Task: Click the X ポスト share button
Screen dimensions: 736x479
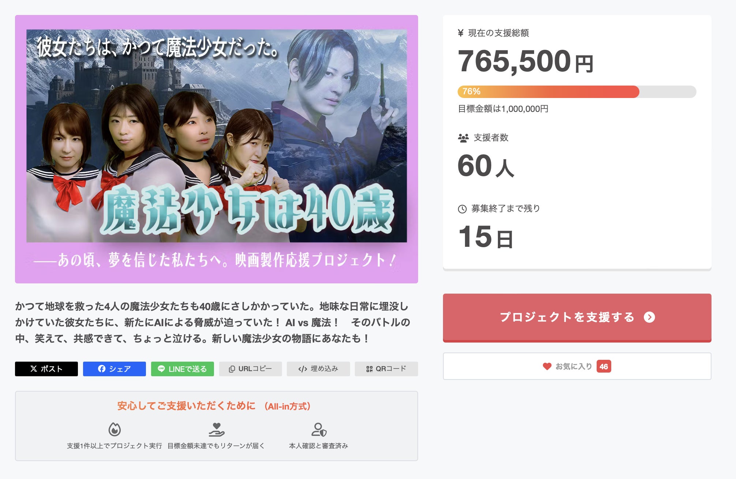Action: [x=46, y=369]
